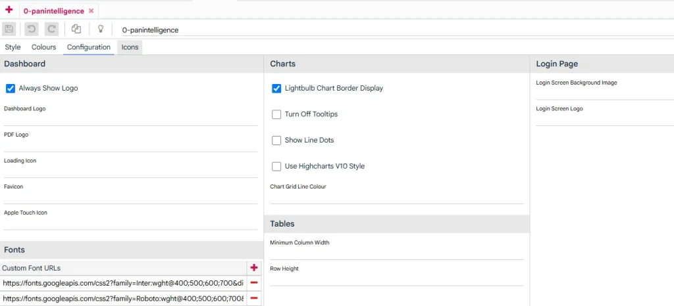Screen dimensions: 674x306
Task: Click the Custom Font URLs header
Action: pos(123,268)
